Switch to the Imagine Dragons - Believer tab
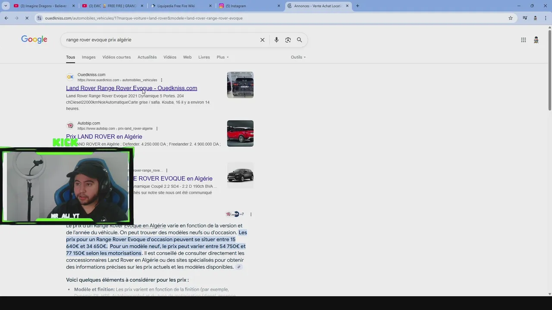The width and height of the screenshot is (552, 310). 44,6
